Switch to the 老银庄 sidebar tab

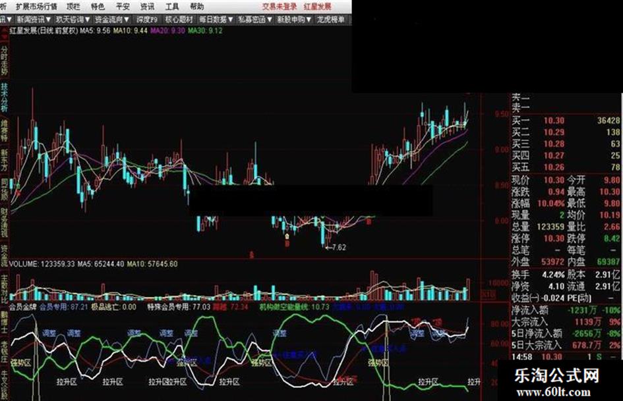coord(5,352)
